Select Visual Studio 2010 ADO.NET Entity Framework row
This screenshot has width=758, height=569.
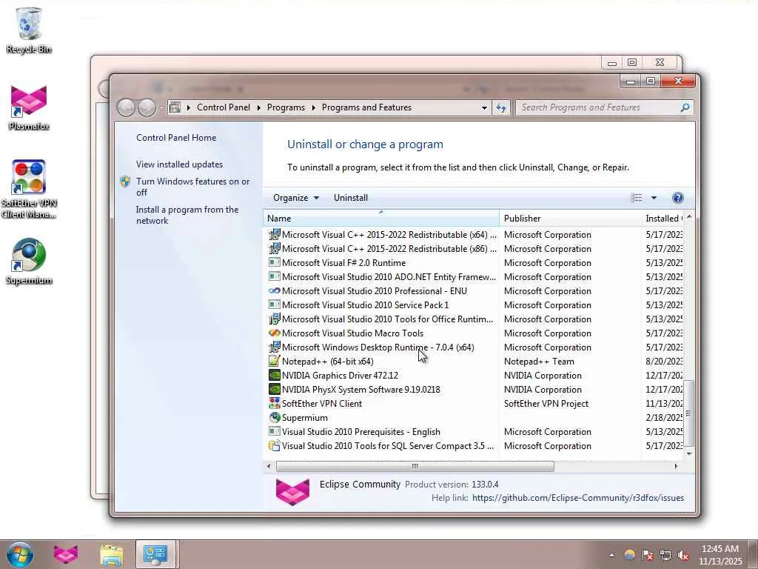[x=474, y=277]
